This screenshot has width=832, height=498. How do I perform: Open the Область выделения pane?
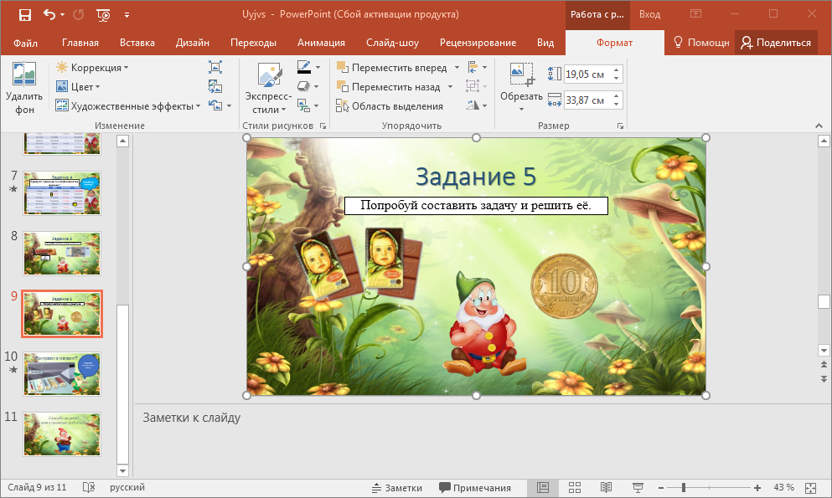(390, 106)
